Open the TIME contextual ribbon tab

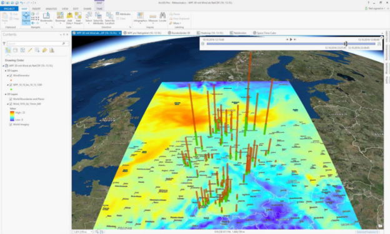click(99, 9)
